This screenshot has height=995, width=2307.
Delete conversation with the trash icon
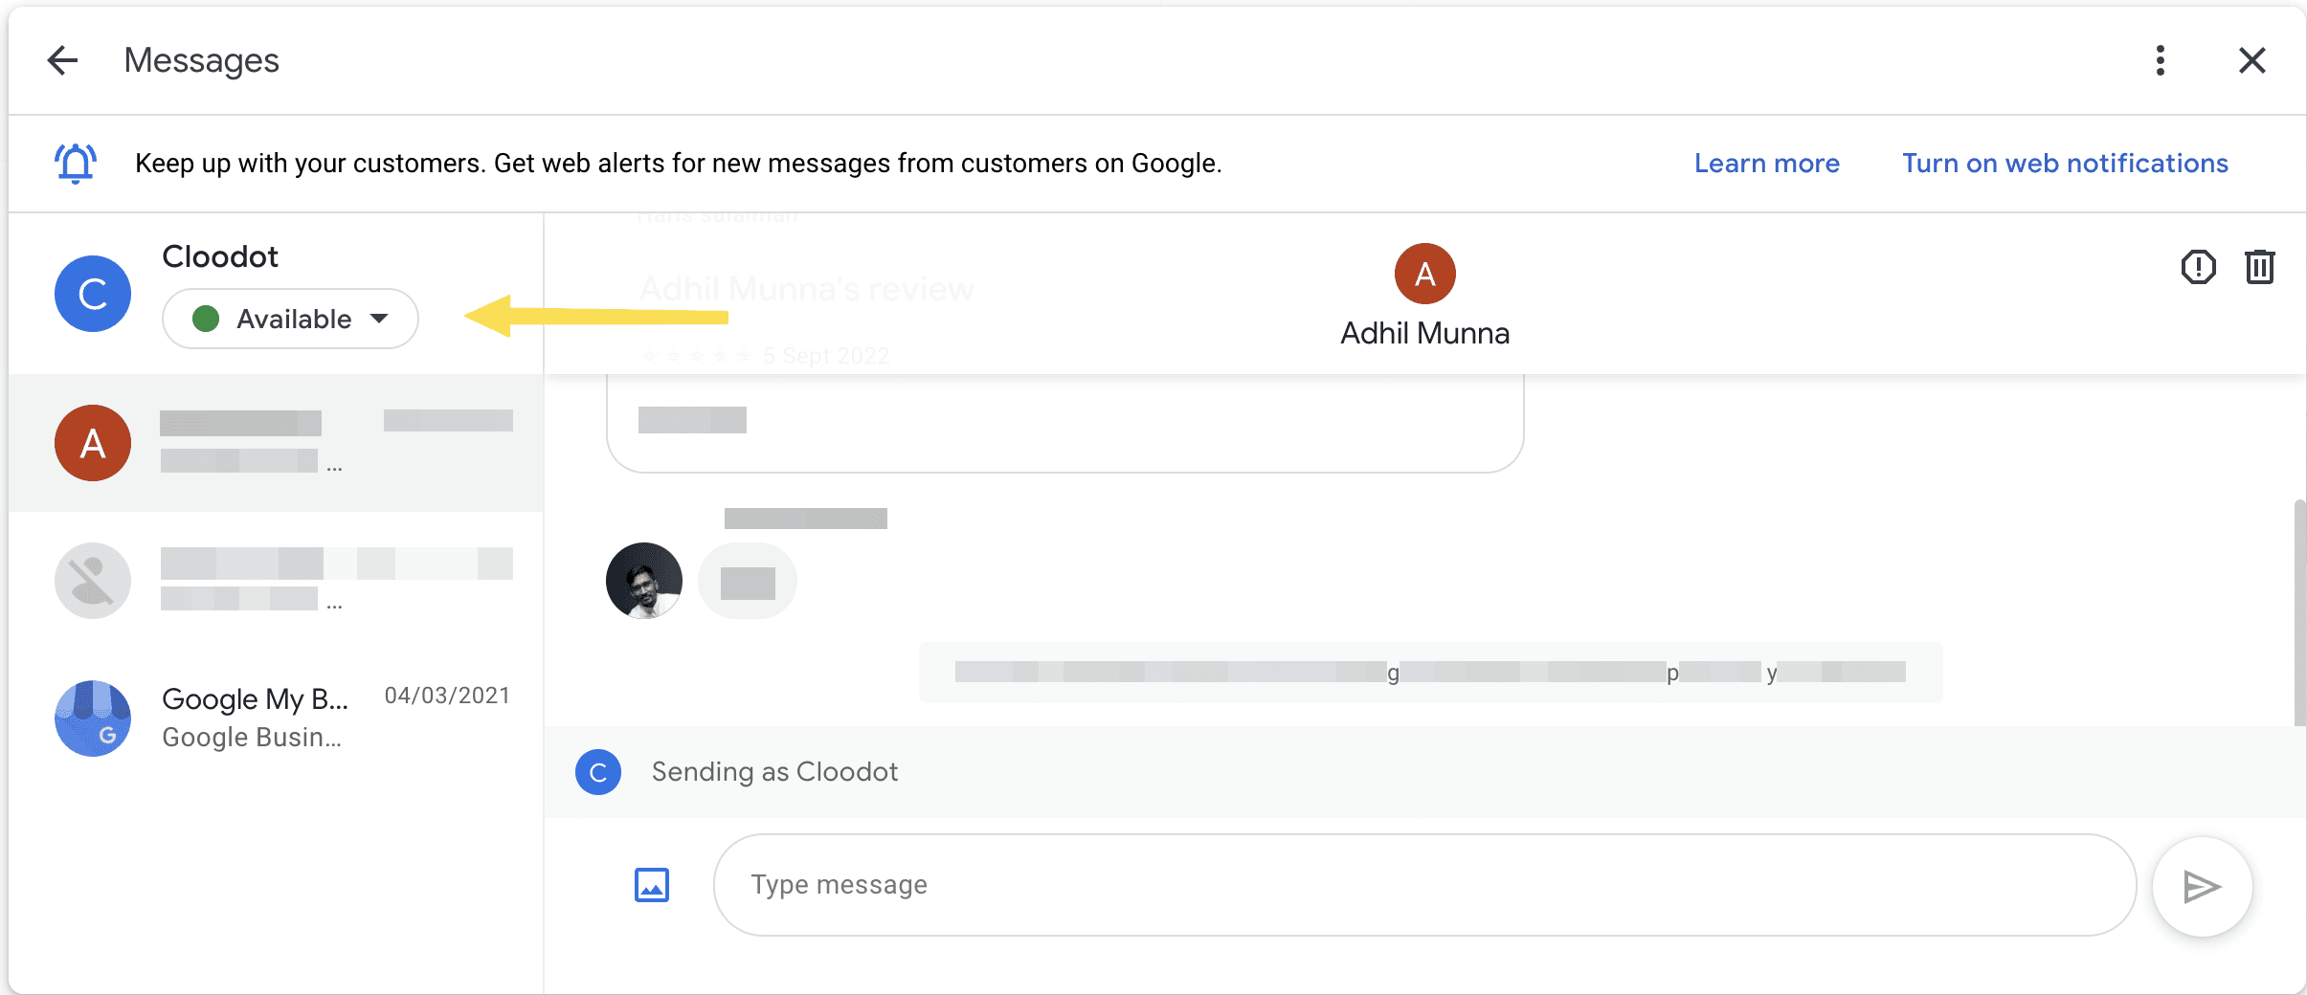(2259, 267)
